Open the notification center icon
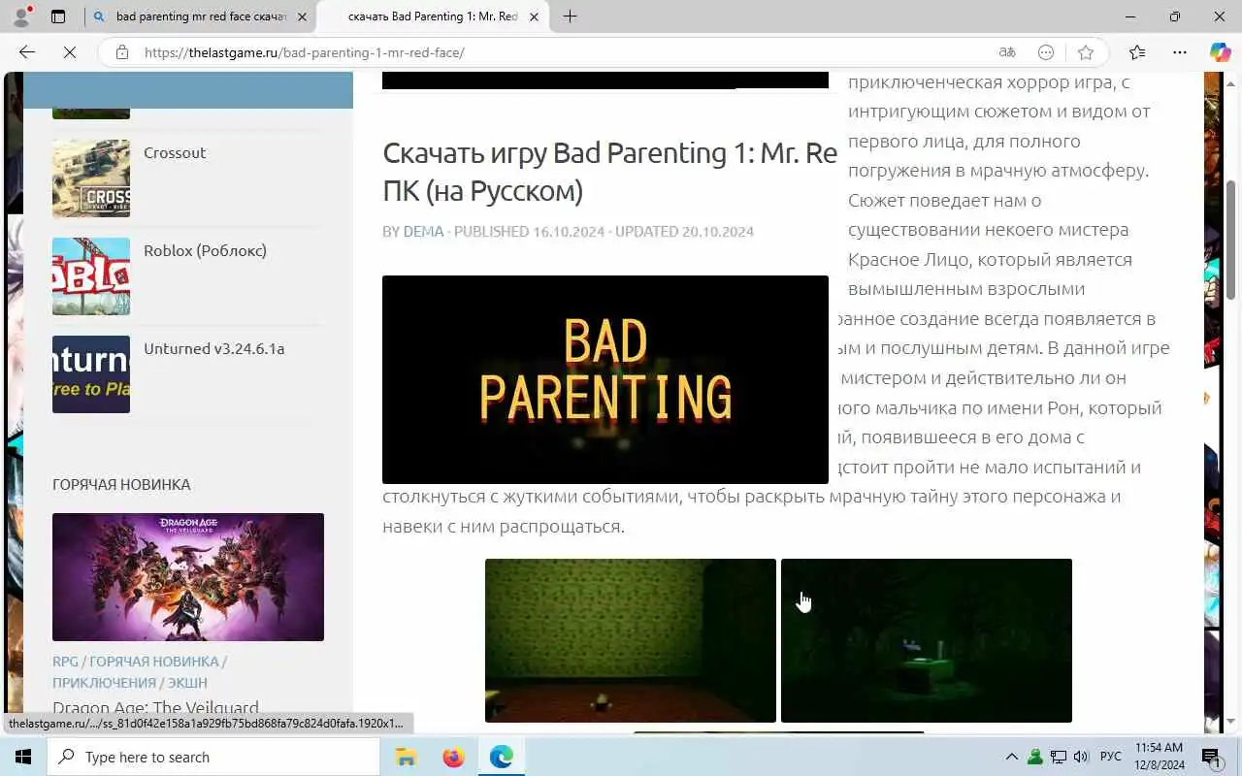The width and height of the screenshot is (1242, 776). (x=1212, y=757)
